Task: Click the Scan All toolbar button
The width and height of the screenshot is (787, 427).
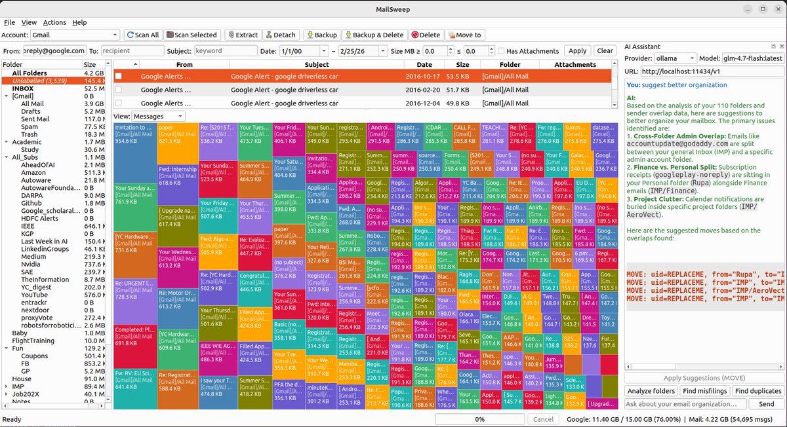Action: [x=142, y=35]
